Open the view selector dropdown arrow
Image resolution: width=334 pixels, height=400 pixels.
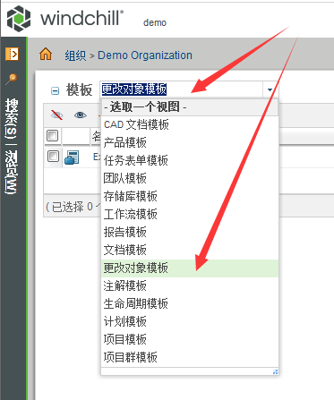coord(270,89)
